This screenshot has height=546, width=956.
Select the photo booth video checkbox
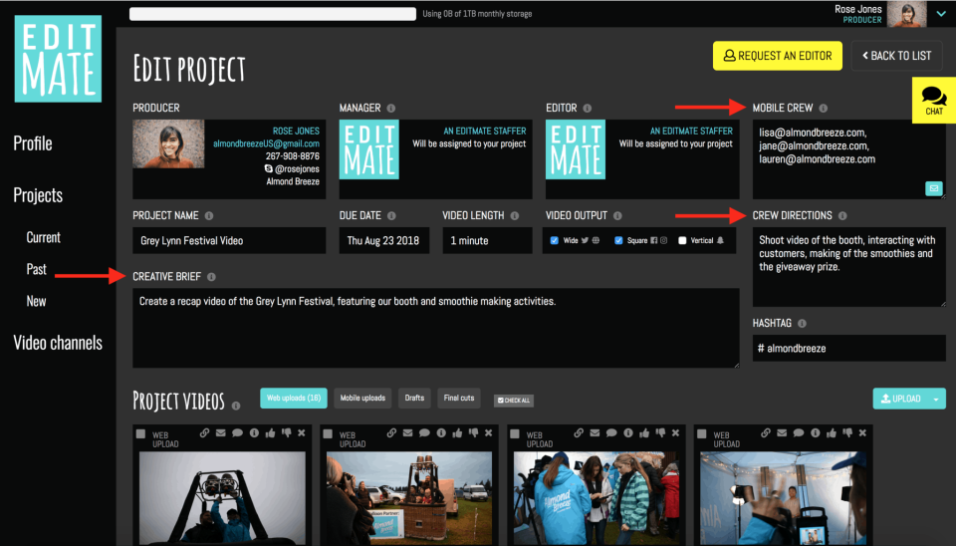click(x=702, y=433)
